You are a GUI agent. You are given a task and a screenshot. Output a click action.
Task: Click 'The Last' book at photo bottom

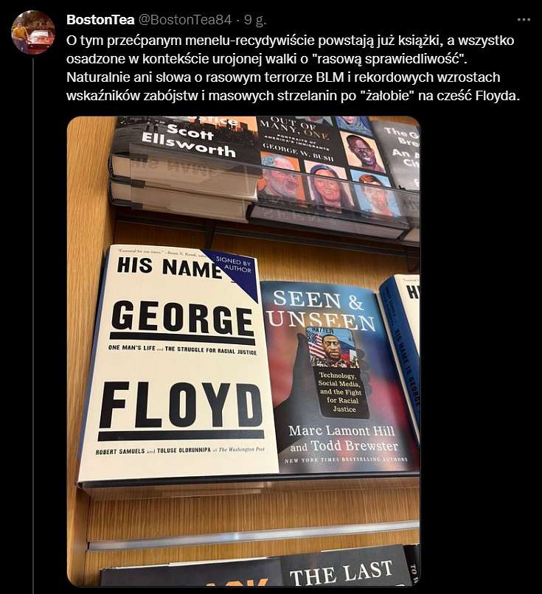343,571
